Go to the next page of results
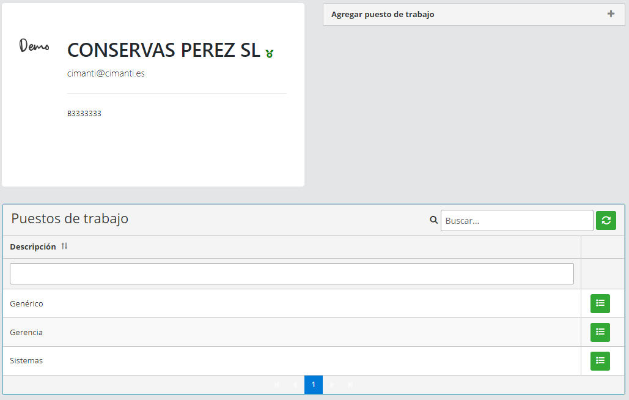 point(332,385)
